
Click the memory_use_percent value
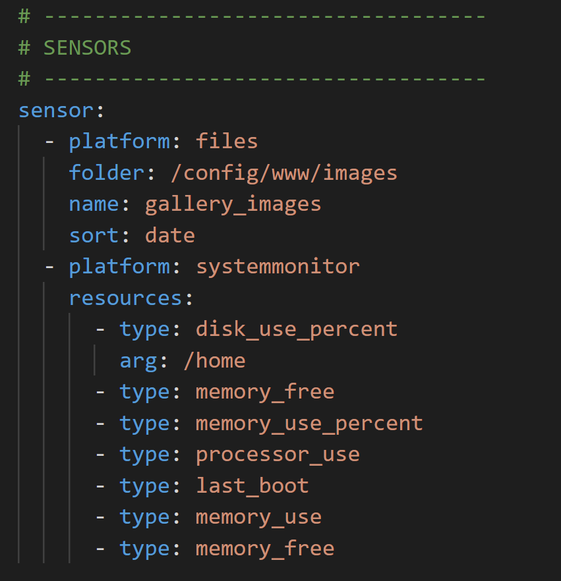(309, 423)
